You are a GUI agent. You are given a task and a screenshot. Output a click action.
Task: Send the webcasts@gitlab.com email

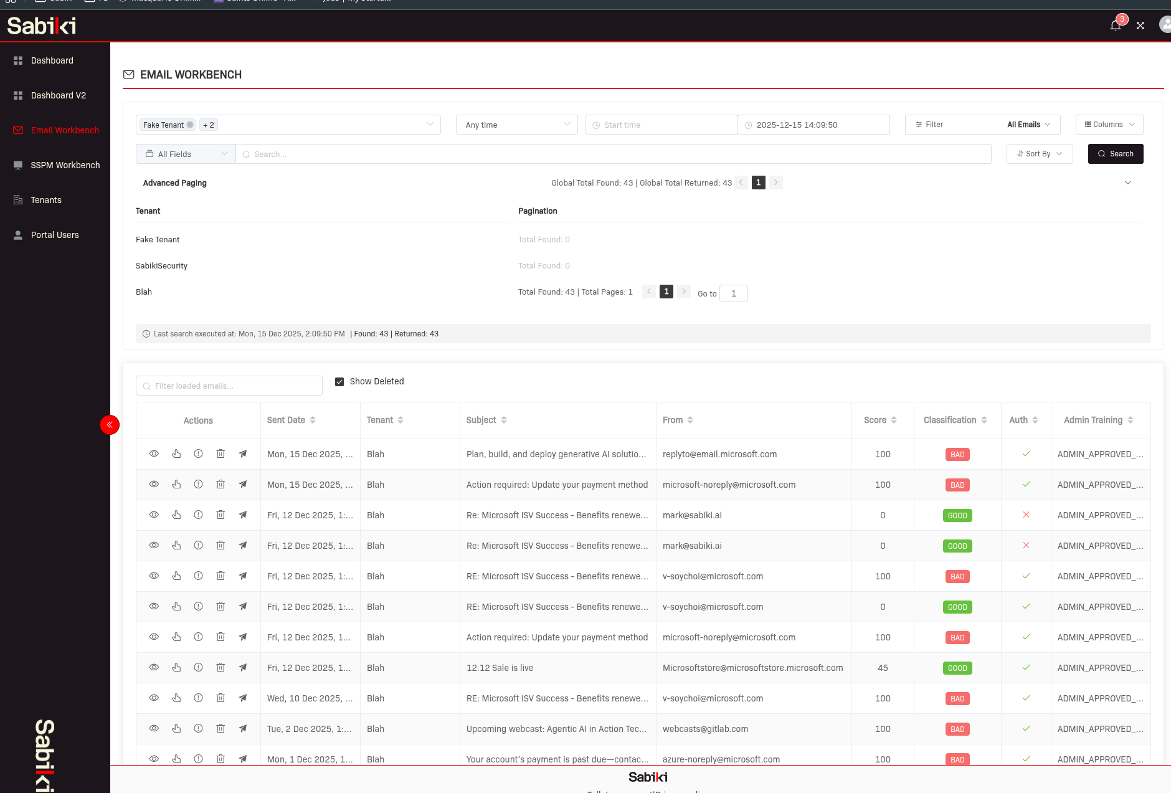click(243, 729)
